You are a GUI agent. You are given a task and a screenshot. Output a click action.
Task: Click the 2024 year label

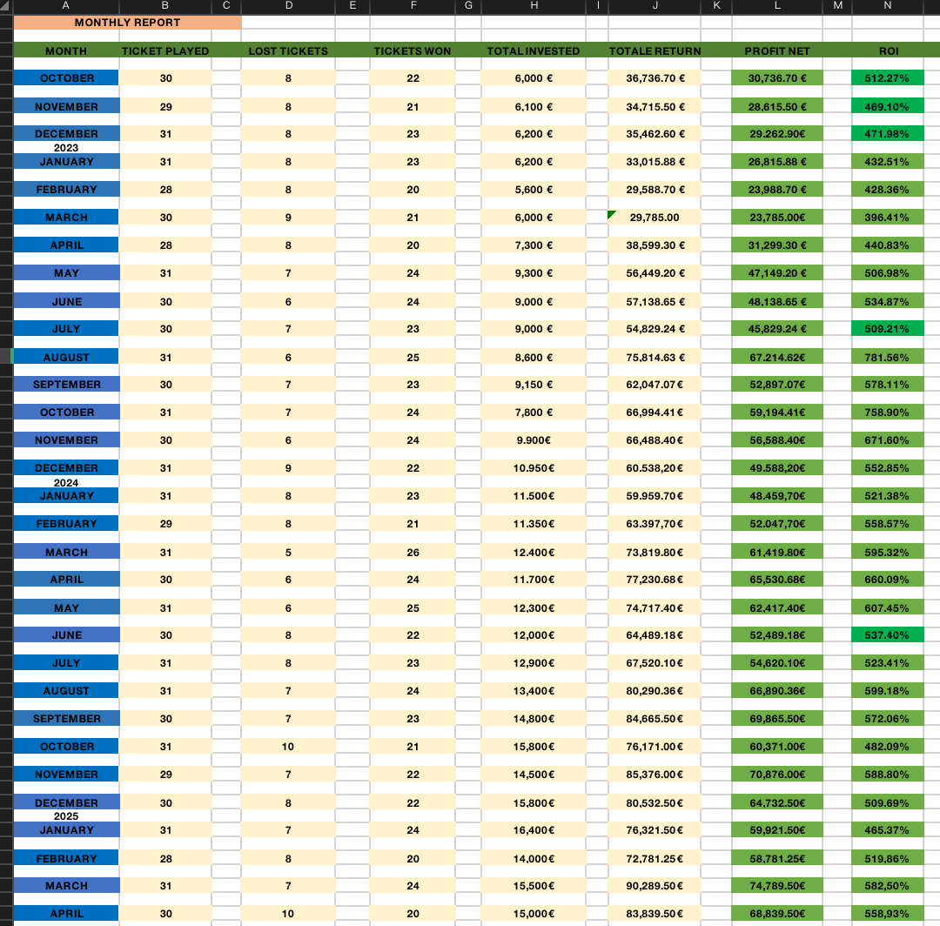coord(66,482)
